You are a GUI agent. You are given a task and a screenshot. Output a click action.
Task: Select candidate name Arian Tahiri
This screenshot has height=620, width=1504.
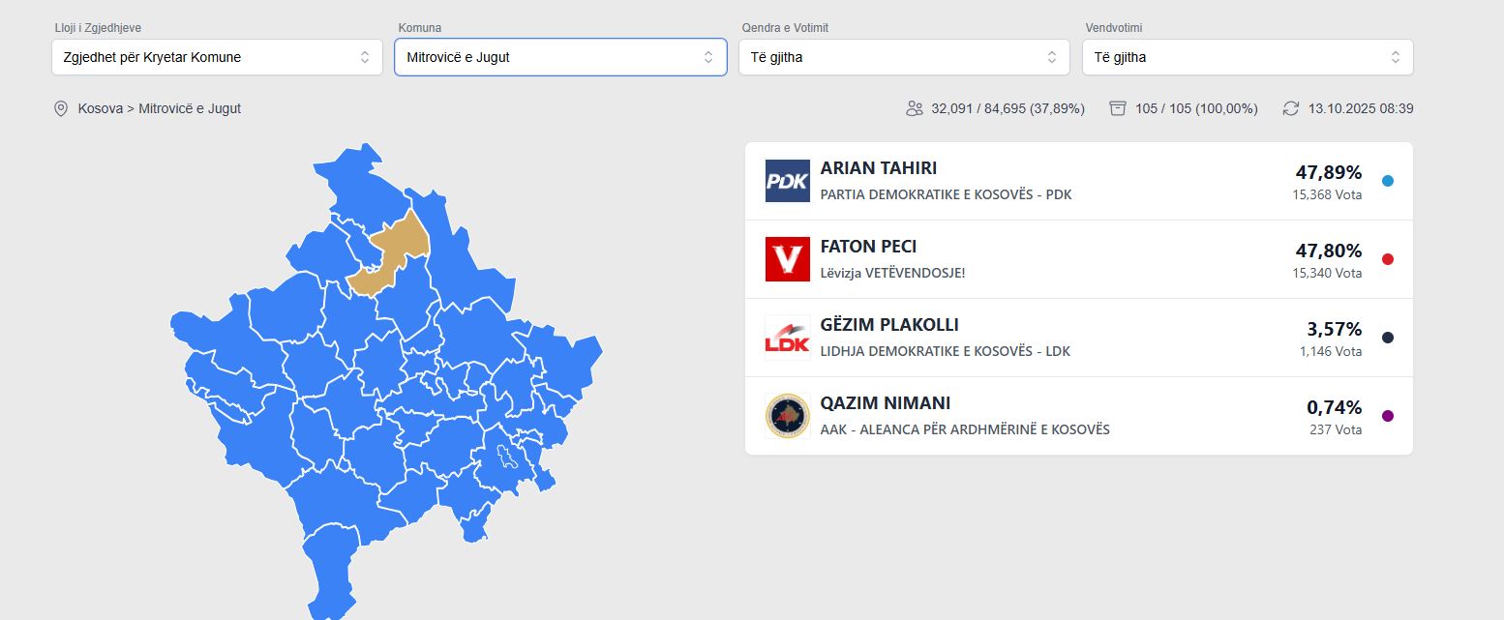click(x=878, y=168)
